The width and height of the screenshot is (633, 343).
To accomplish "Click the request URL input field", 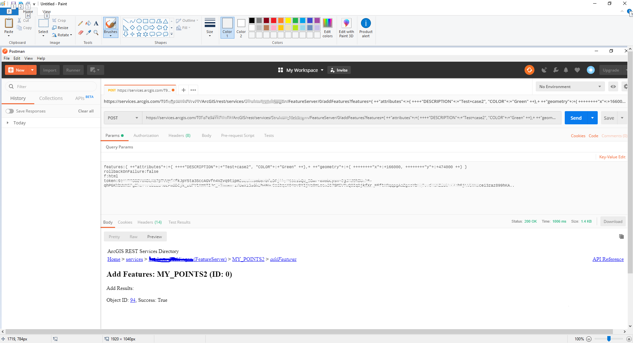I will click(x=351, y=118).
